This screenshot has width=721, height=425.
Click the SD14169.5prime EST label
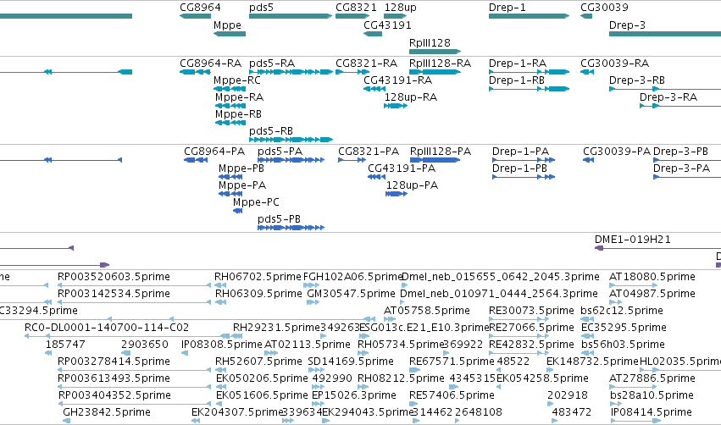(351, 362)
